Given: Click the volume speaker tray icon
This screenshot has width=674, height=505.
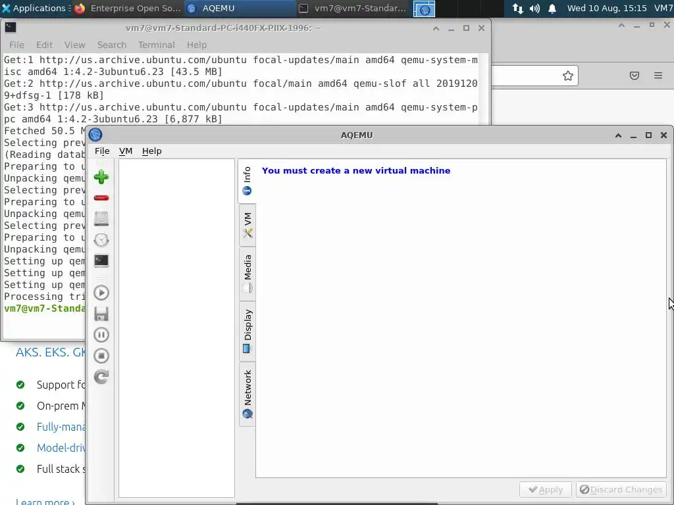Looking at the screenshot, I should (x=534, y=9).
